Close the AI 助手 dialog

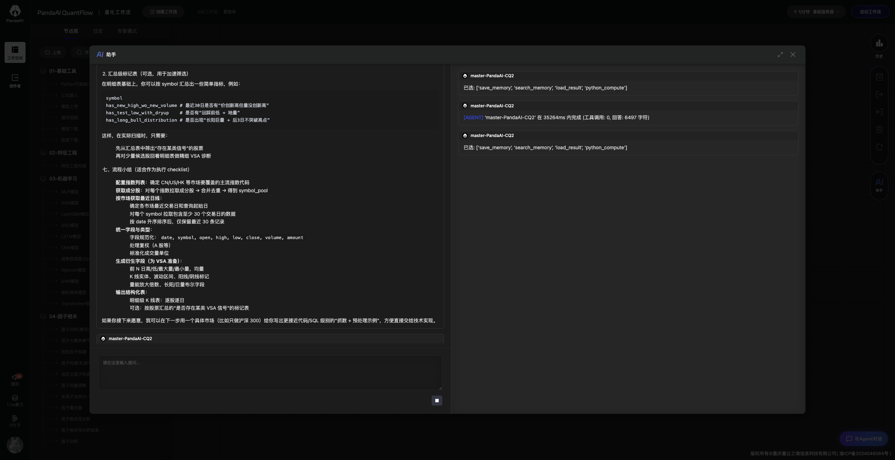[793, 55]
